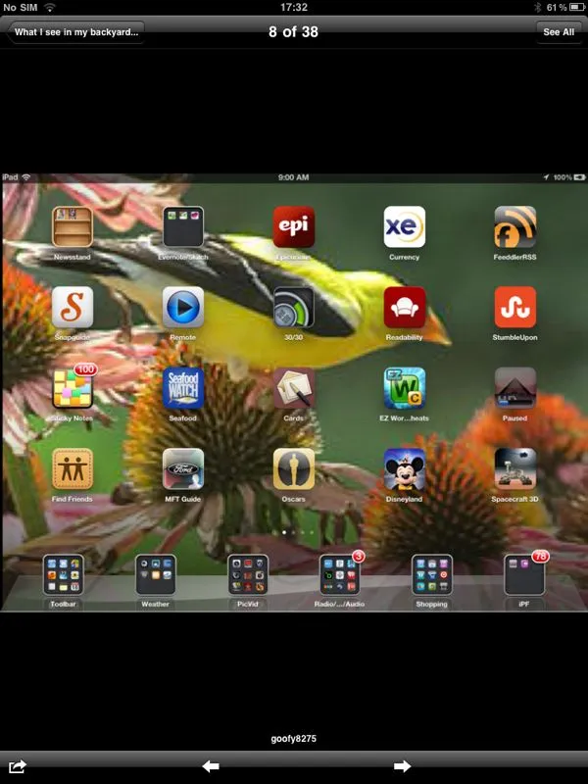Click the share icon at bottom left

coord(18,766)
